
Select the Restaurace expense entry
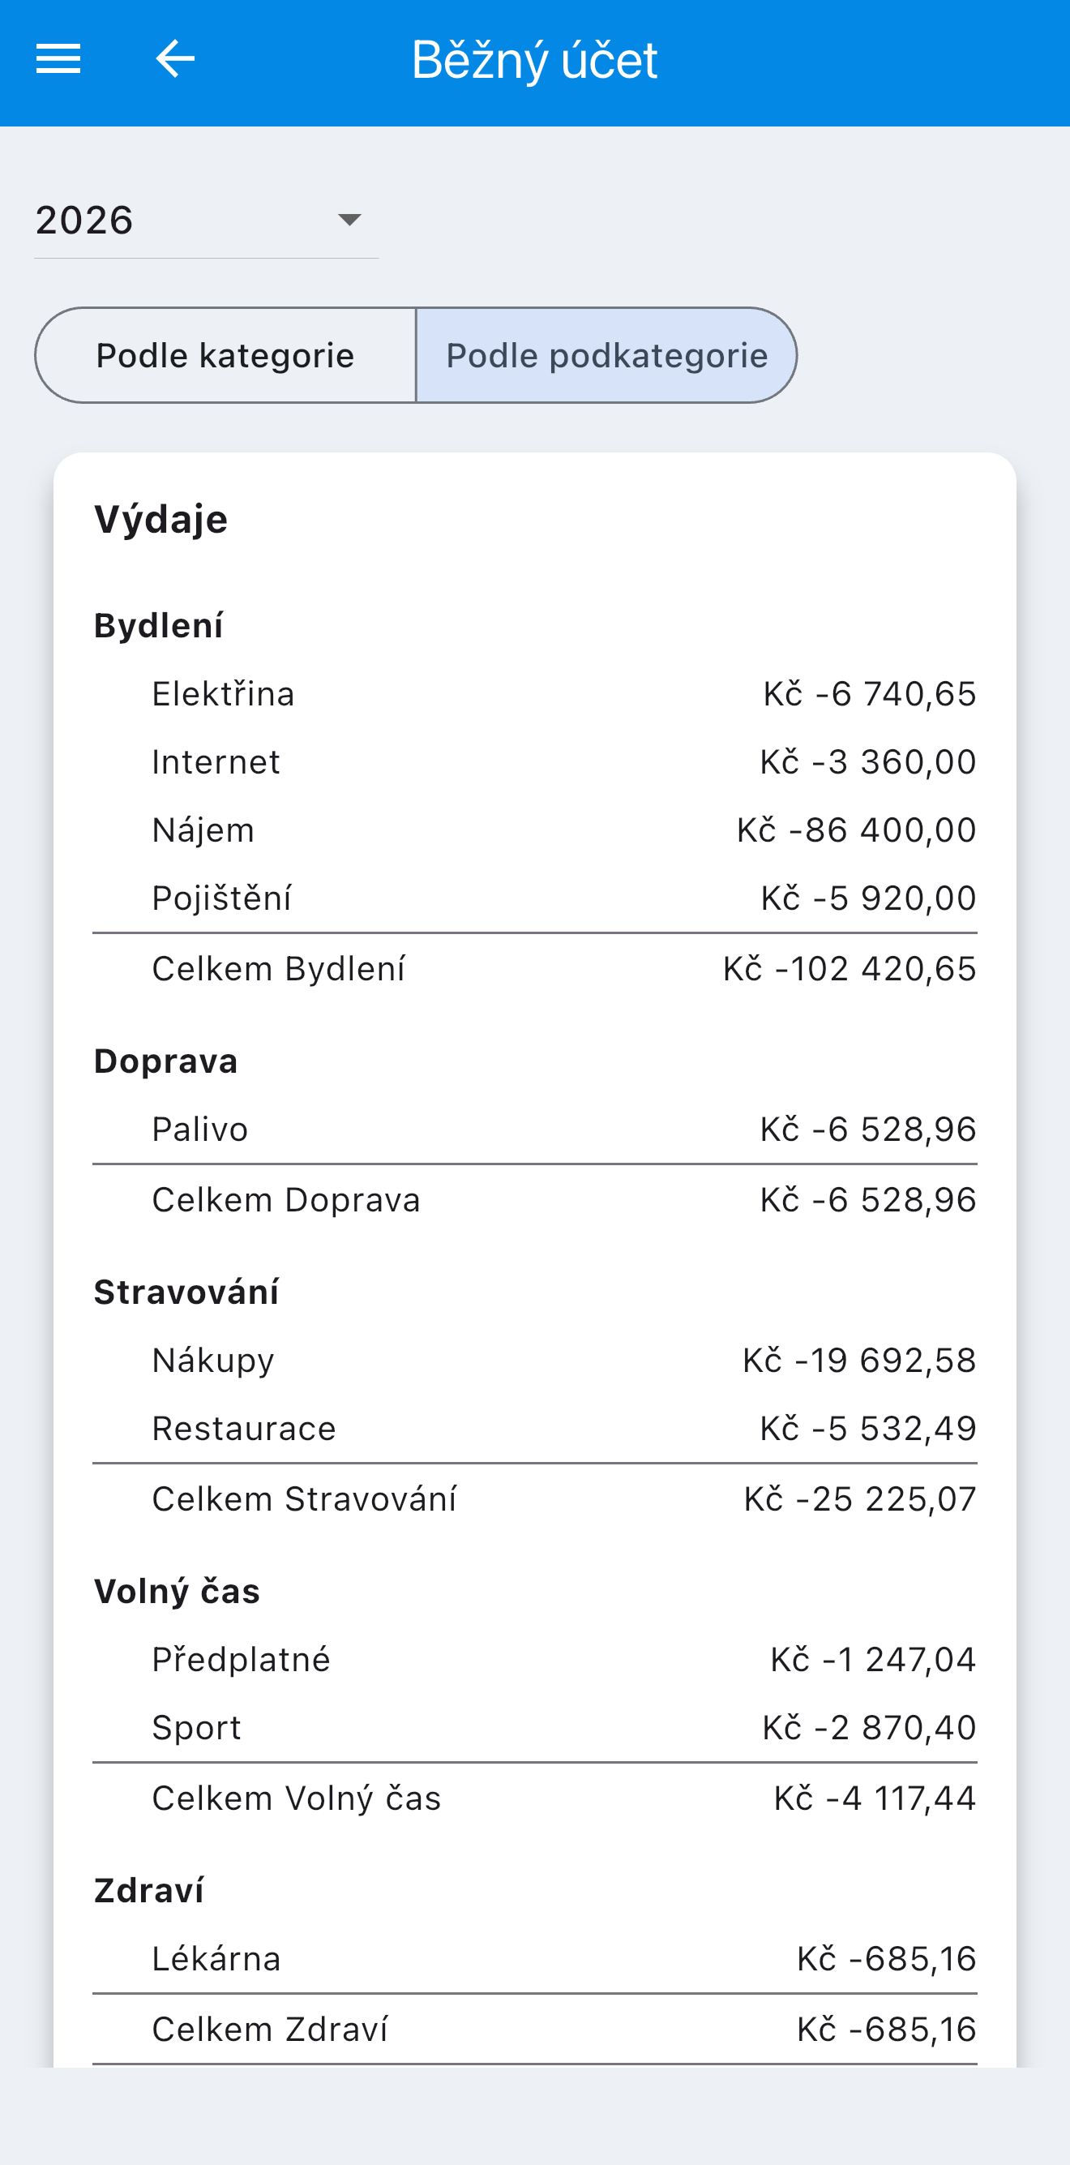tap(535, 1429)
